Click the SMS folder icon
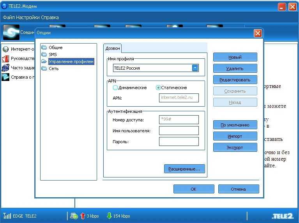The width and height of the screenshot is (299, 223). click(44, 54)
